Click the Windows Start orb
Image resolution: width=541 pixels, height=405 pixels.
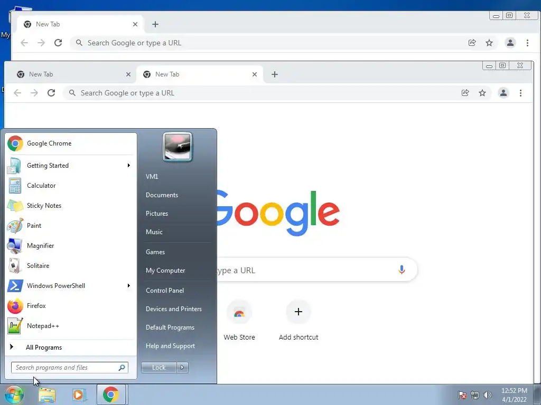tap(14, 394)
